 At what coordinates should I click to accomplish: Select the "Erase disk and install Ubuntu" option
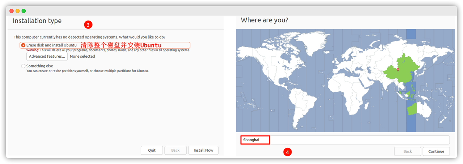click(x=24, y=45)
